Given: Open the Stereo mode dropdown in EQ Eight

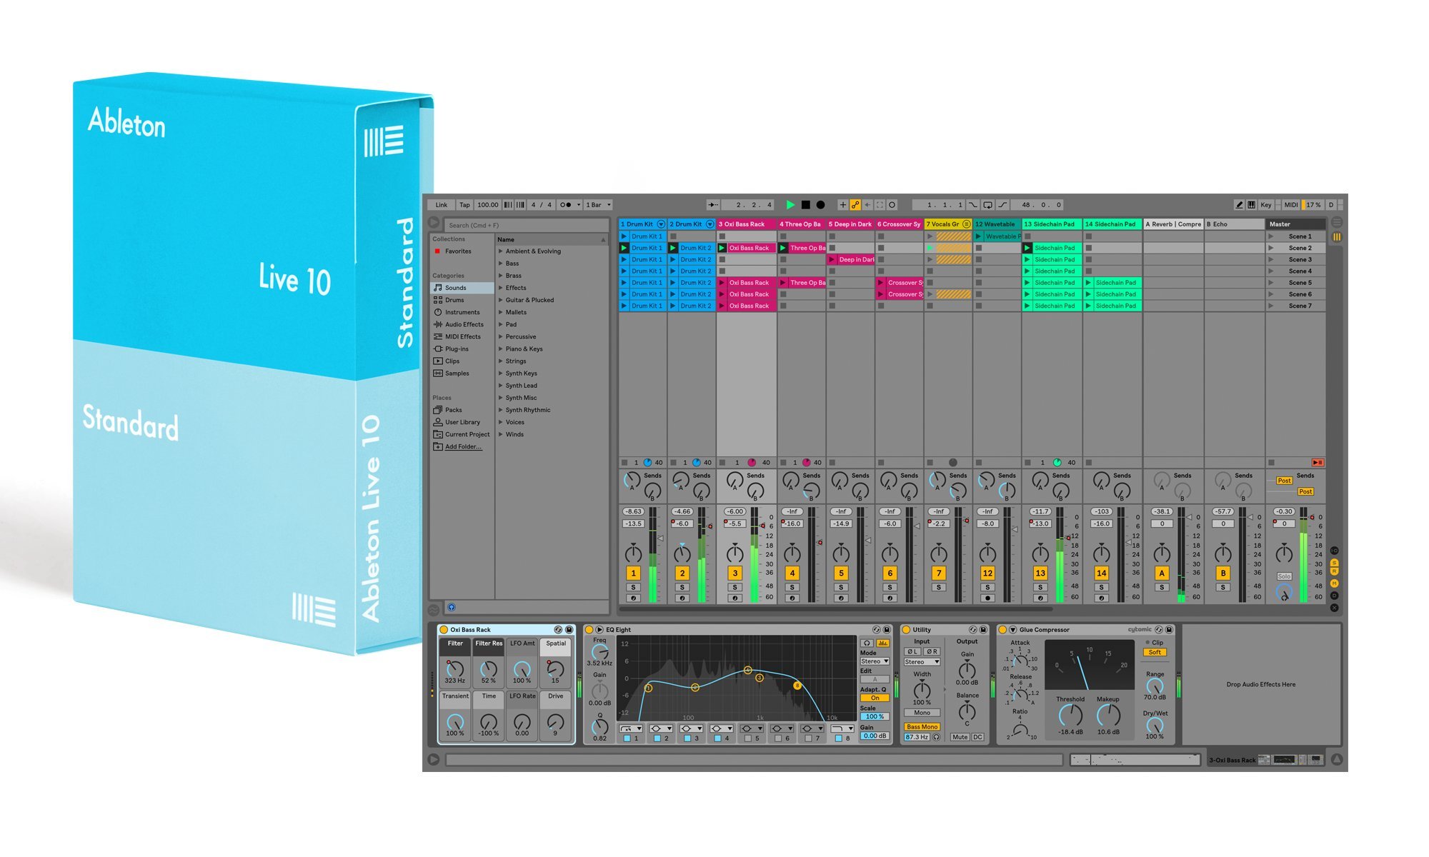Looking at the screenshot, I should (x=875, y=661).
